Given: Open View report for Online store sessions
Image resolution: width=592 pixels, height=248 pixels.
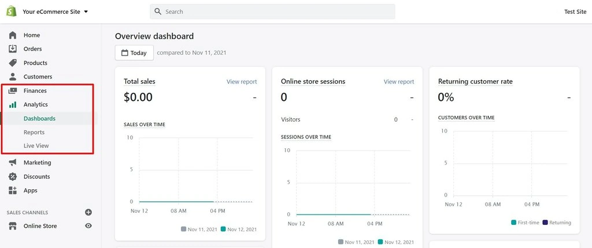Looking at the screenshot, I should (399, 81).
